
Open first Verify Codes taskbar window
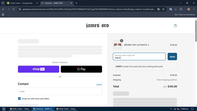pos(20,109)
